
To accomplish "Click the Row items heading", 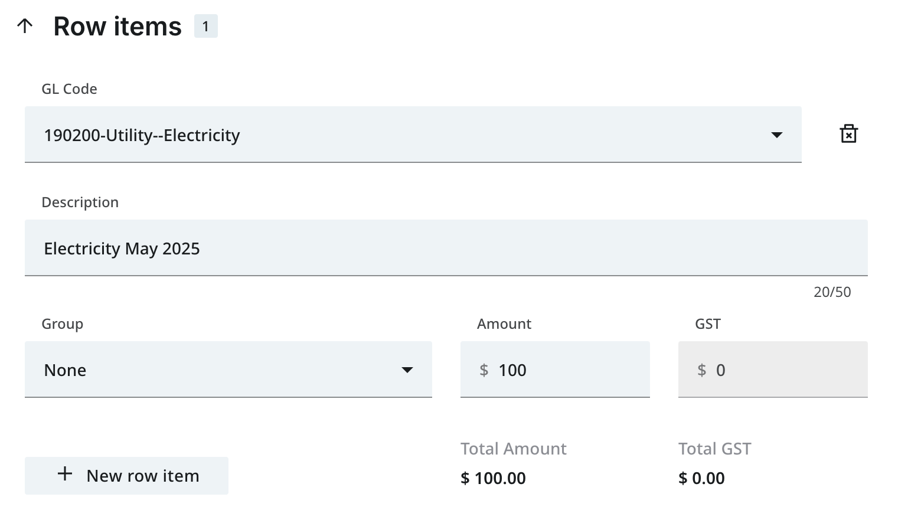I will 117,27.
